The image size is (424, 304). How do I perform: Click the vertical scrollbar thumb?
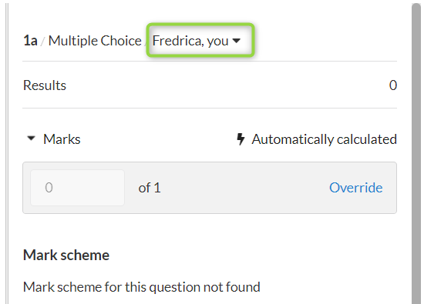point(416,153)
